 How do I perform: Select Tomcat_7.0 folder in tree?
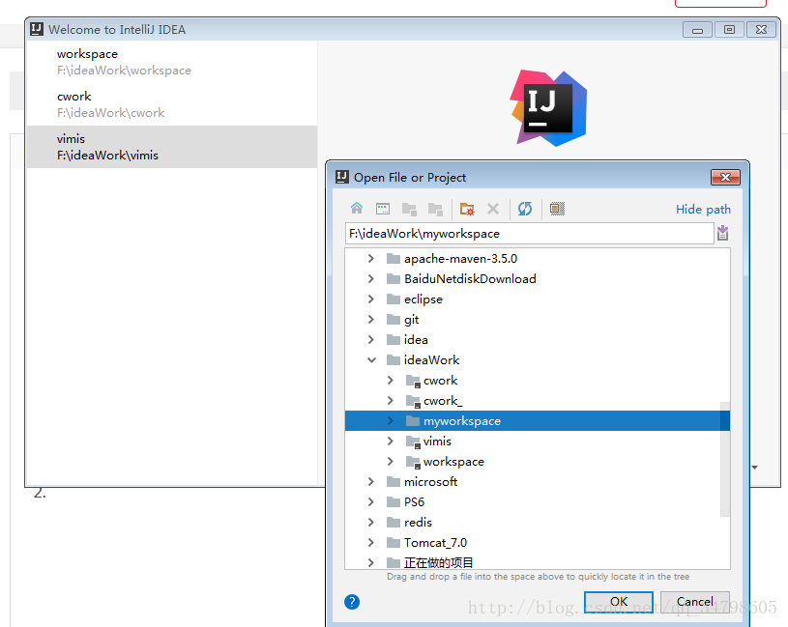pos(435,543)
